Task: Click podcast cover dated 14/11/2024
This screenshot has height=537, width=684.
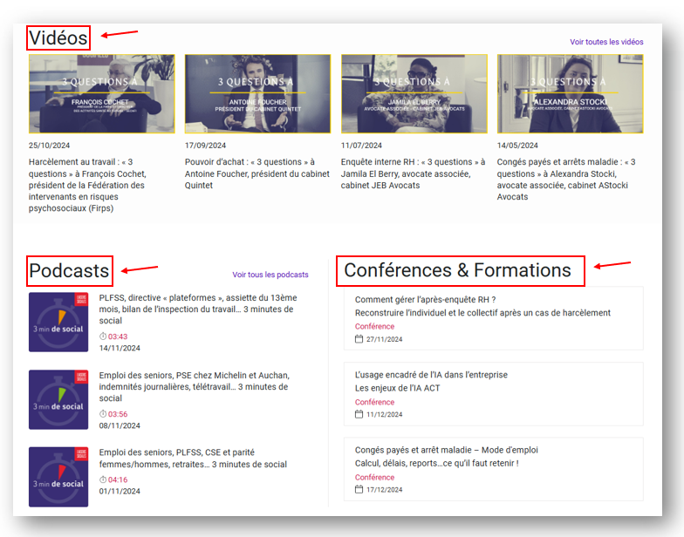Action: tap(58, 323)
